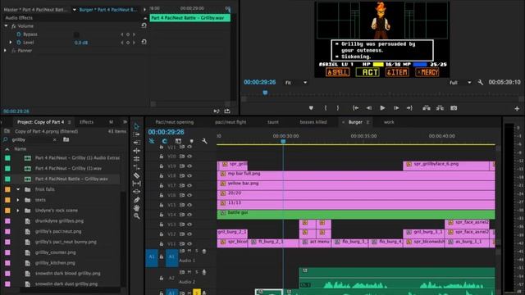Reset the Level parameter
The width and height of the screenshot is (525, 295).
144,42
